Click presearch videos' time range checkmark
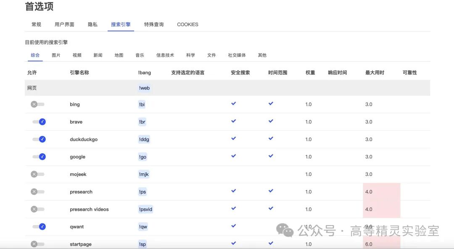 pos(271,209)
